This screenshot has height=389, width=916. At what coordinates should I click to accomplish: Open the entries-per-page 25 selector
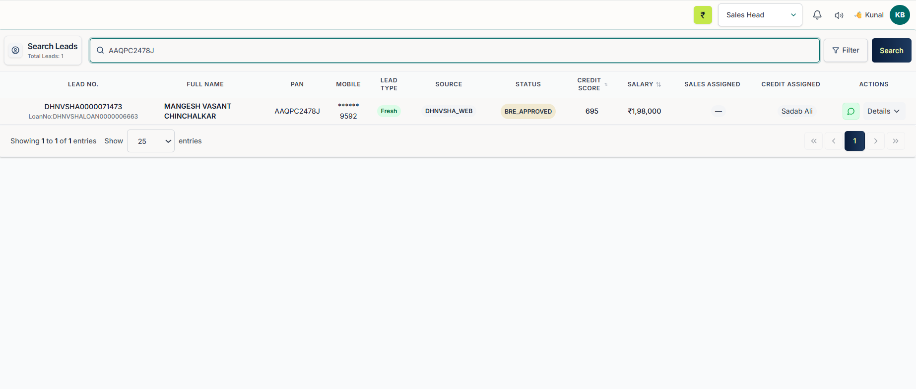tap(151, 141)
